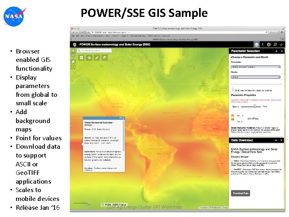Click the download arrow icon in the header
289x217 pixels.
coord(263,45)
